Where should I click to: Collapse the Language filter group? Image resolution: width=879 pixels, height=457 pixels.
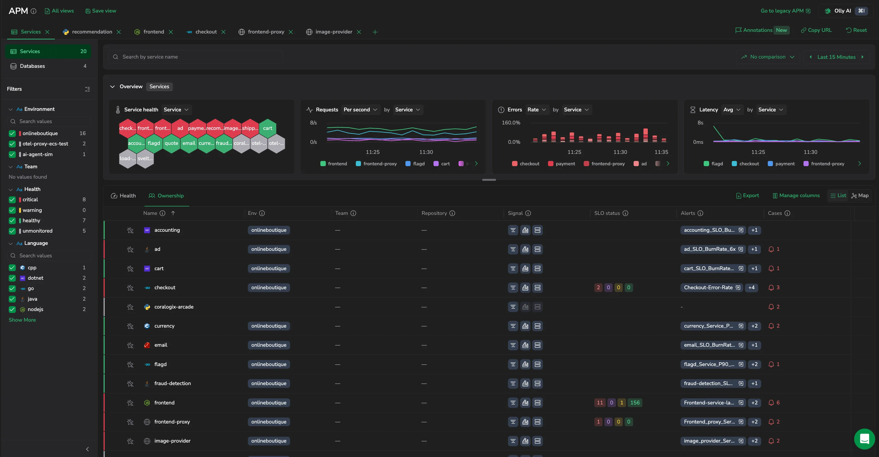click(x=11, y=243)
